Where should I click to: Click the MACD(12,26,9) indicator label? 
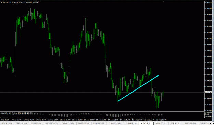point(7,113)
